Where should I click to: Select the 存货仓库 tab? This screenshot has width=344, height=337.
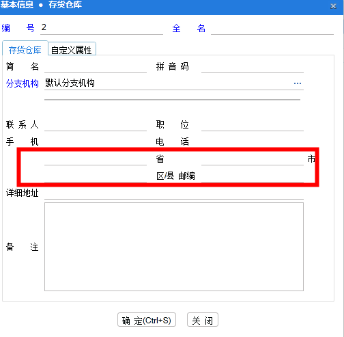click(x=25, y=49)
